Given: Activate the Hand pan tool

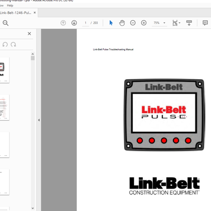Looking at the screenshot, I should (x=122, y=23).
